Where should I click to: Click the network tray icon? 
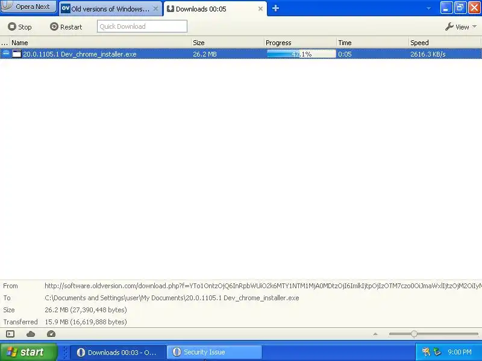(x=437, y=352)
